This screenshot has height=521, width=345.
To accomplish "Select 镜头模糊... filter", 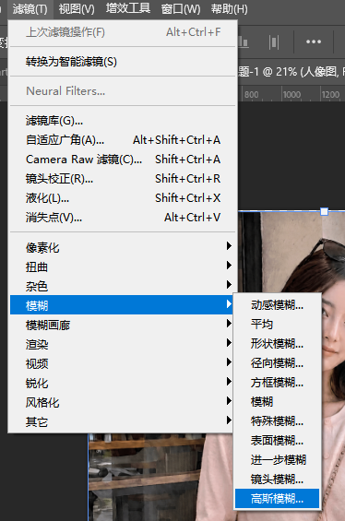I will click(277, 480).
